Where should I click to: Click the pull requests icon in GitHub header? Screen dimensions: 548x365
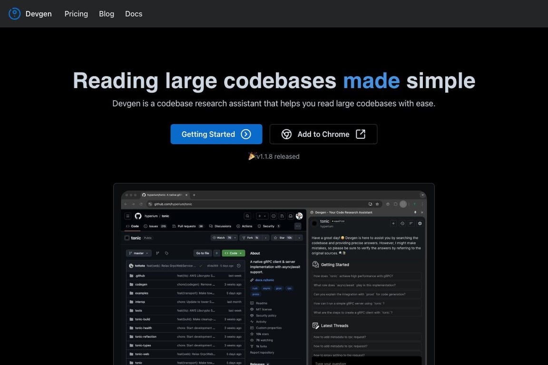(x=282, y=216)
